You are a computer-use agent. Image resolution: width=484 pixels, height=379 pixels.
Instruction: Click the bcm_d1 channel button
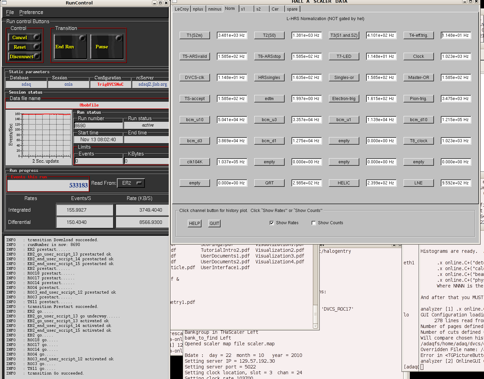click(x=269, y=141)
